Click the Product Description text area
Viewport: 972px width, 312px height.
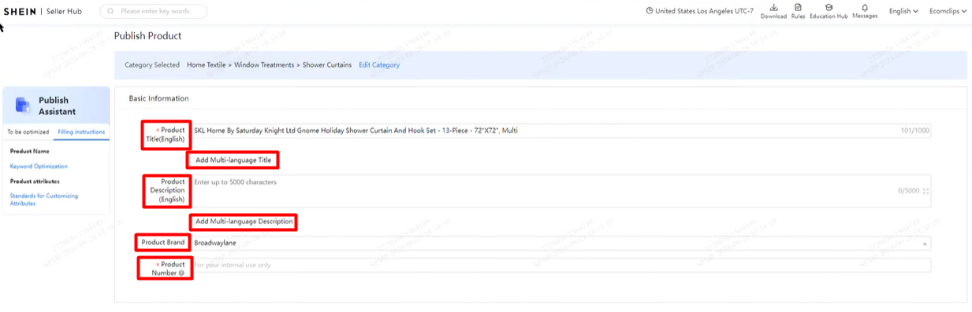coord(561,191)
